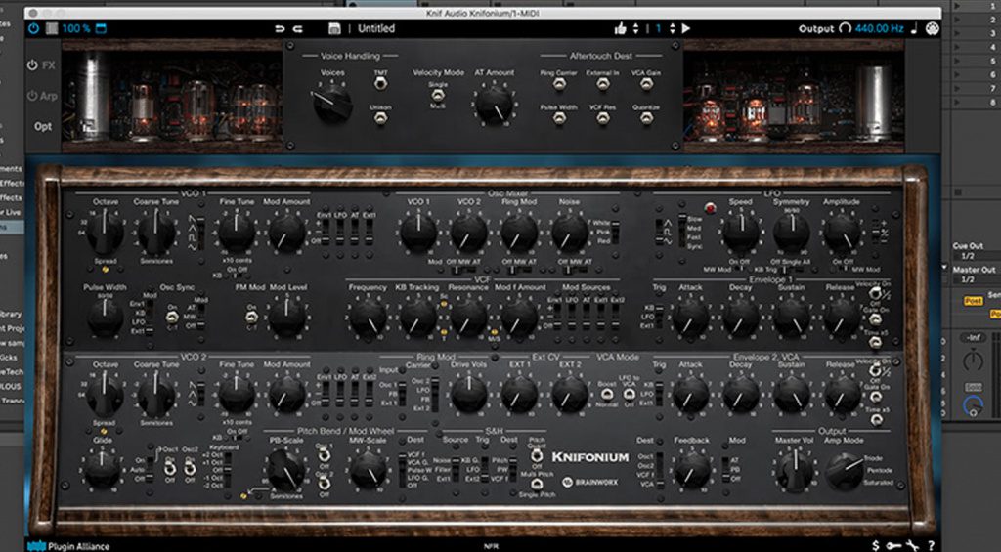Open the Opt options panel
The width and height of the screenshot is (1001, 552).
click(43, 126)
